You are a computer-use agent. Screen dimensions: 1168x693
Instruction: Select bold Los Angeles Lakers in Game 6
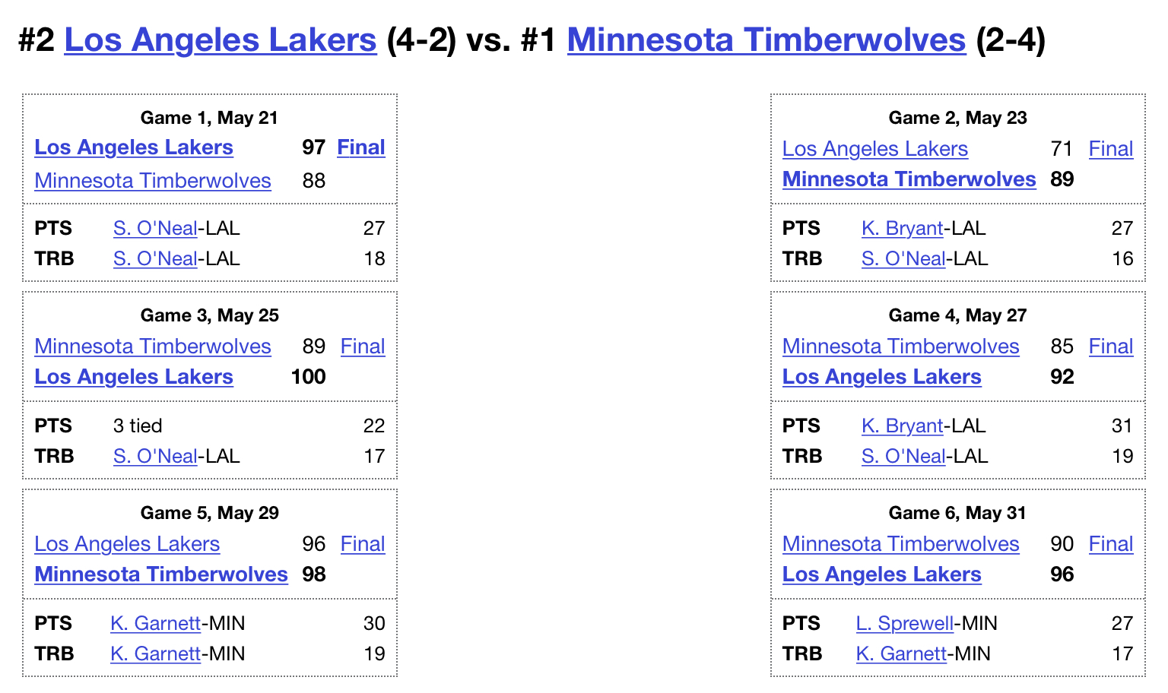tap(882, 574)
